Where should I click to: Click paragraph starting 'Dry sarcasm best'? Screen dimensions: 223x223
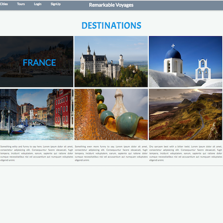(186, 153)
